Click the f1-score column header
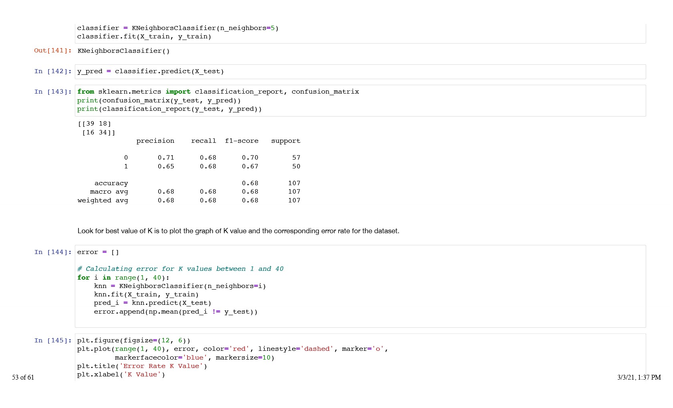This screenshot has width=673, height=408. coord(242,141)
